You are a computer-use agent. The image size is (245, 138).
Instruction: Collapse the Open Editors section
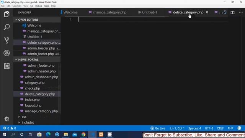(x=28, y=20)
